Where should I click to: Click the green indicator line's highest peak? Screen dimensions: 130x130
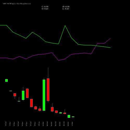65,26
